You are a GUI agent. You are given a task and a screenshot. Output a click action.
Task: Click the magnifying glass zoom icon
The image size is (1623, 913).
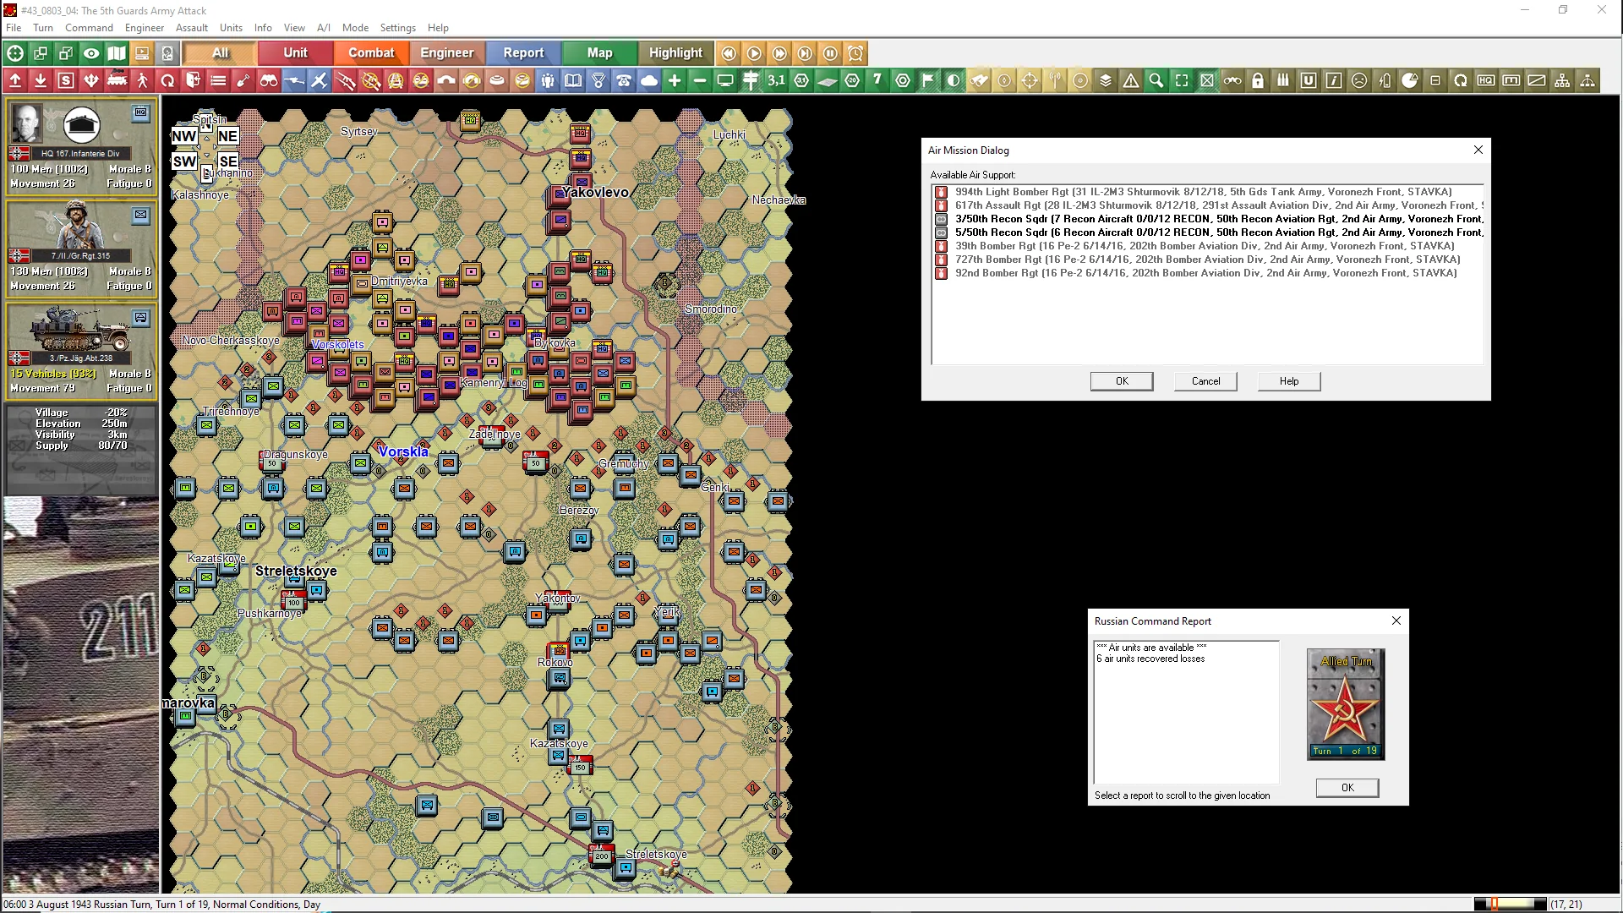[1156, 80]
